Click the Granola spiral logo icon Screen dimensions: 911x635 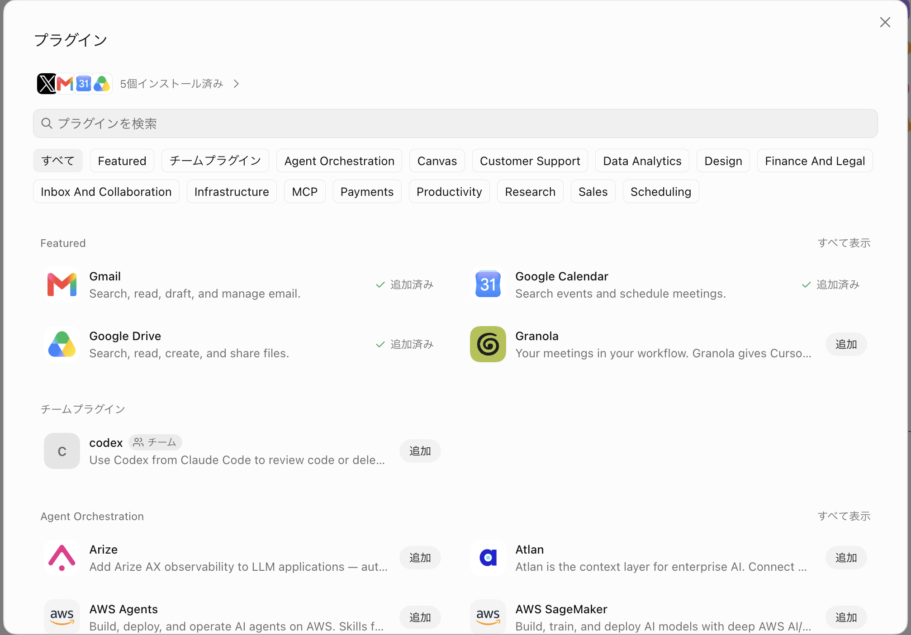488,344
